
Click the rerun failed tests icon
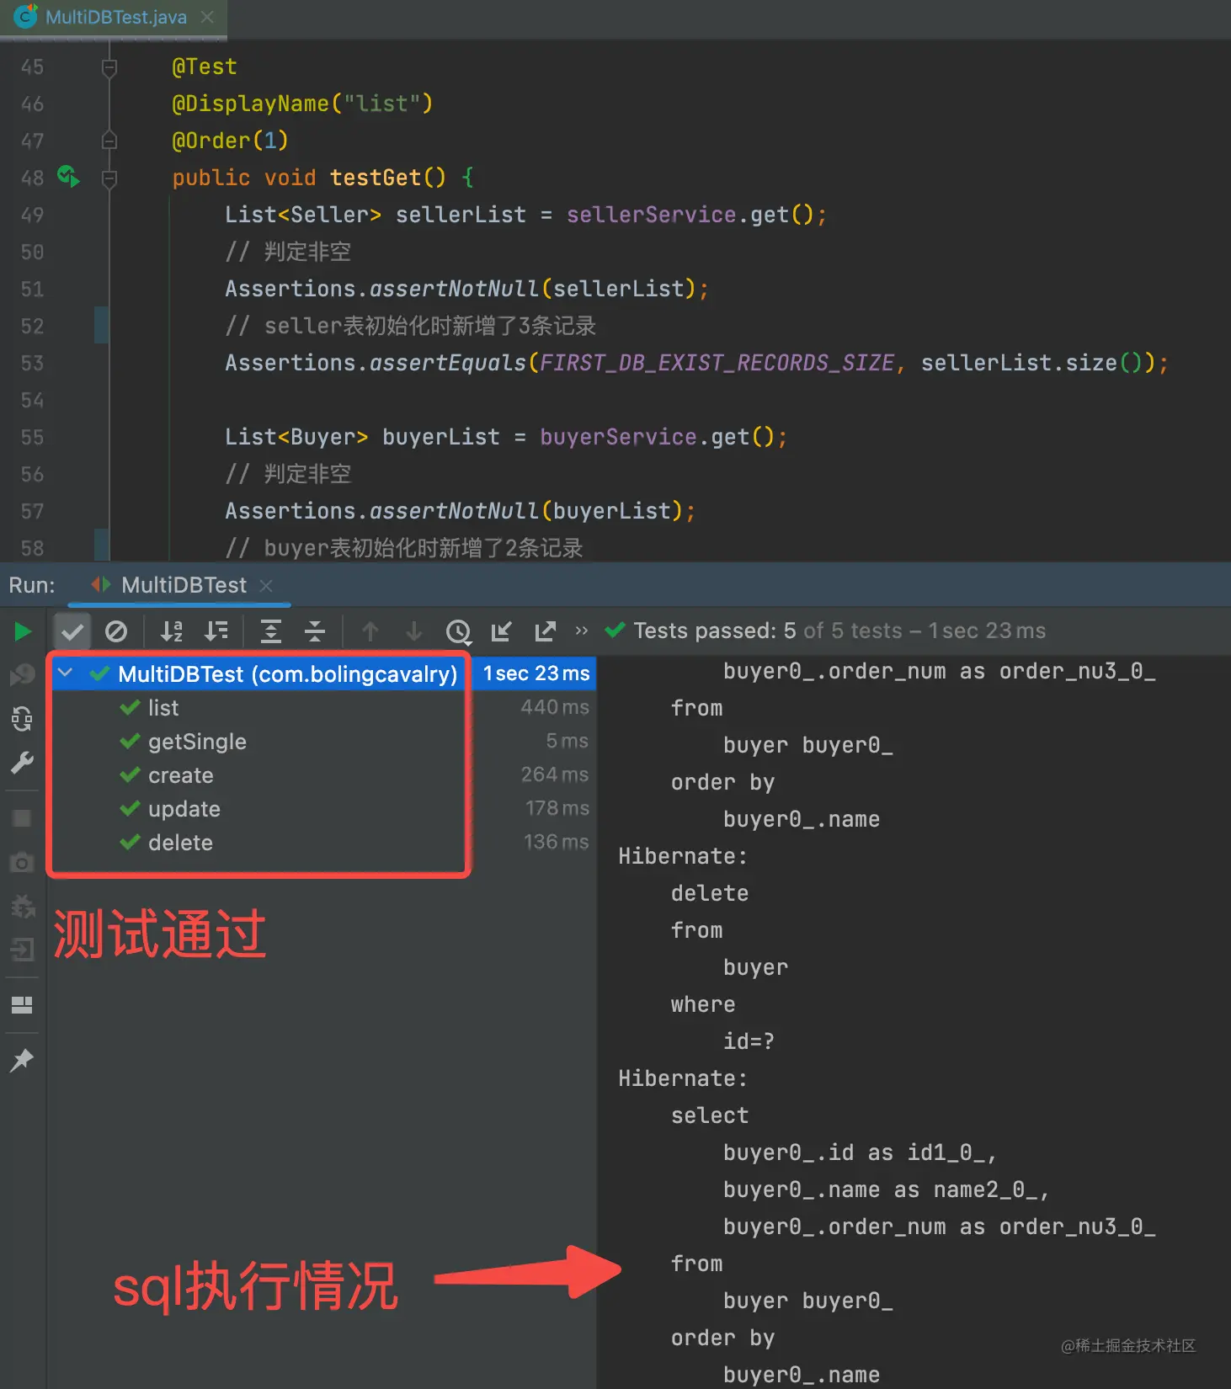(x=23, y=674)
